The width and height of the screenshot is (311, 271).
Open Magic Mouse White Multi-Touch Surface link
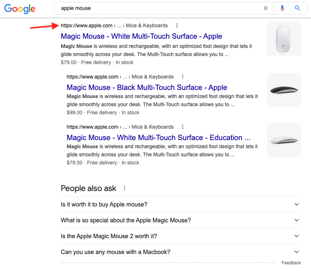click(141, 36)
